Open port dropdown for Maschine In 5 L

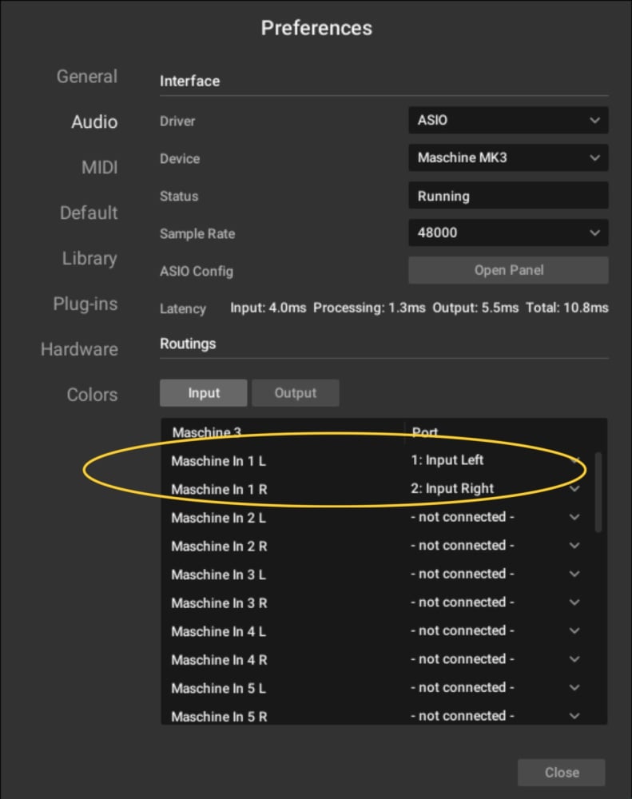[575, 687]
